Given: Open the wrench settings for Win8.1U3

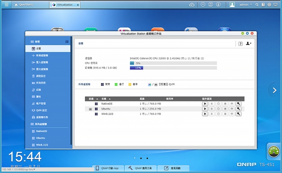Looking at the screenshot, I should pos(239,114).
